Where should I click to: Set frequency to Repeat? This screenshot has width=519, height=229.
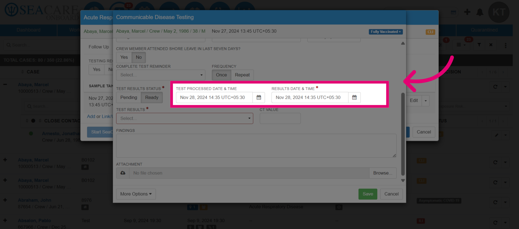pyautogui.click(x=242, y=75)
